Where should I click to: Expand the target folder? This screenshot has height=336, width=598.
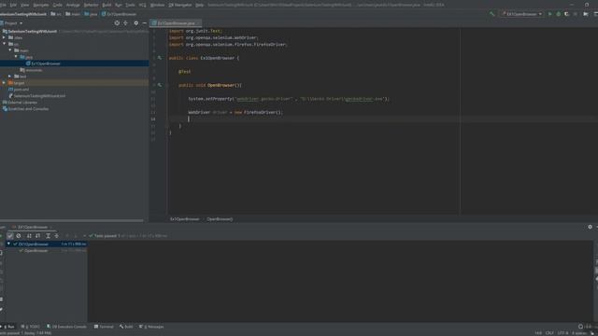pyautogui.click(x=4, y=83)
